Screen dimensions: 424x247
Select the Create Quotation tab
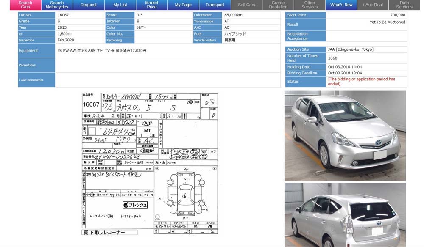pos(278,5)
